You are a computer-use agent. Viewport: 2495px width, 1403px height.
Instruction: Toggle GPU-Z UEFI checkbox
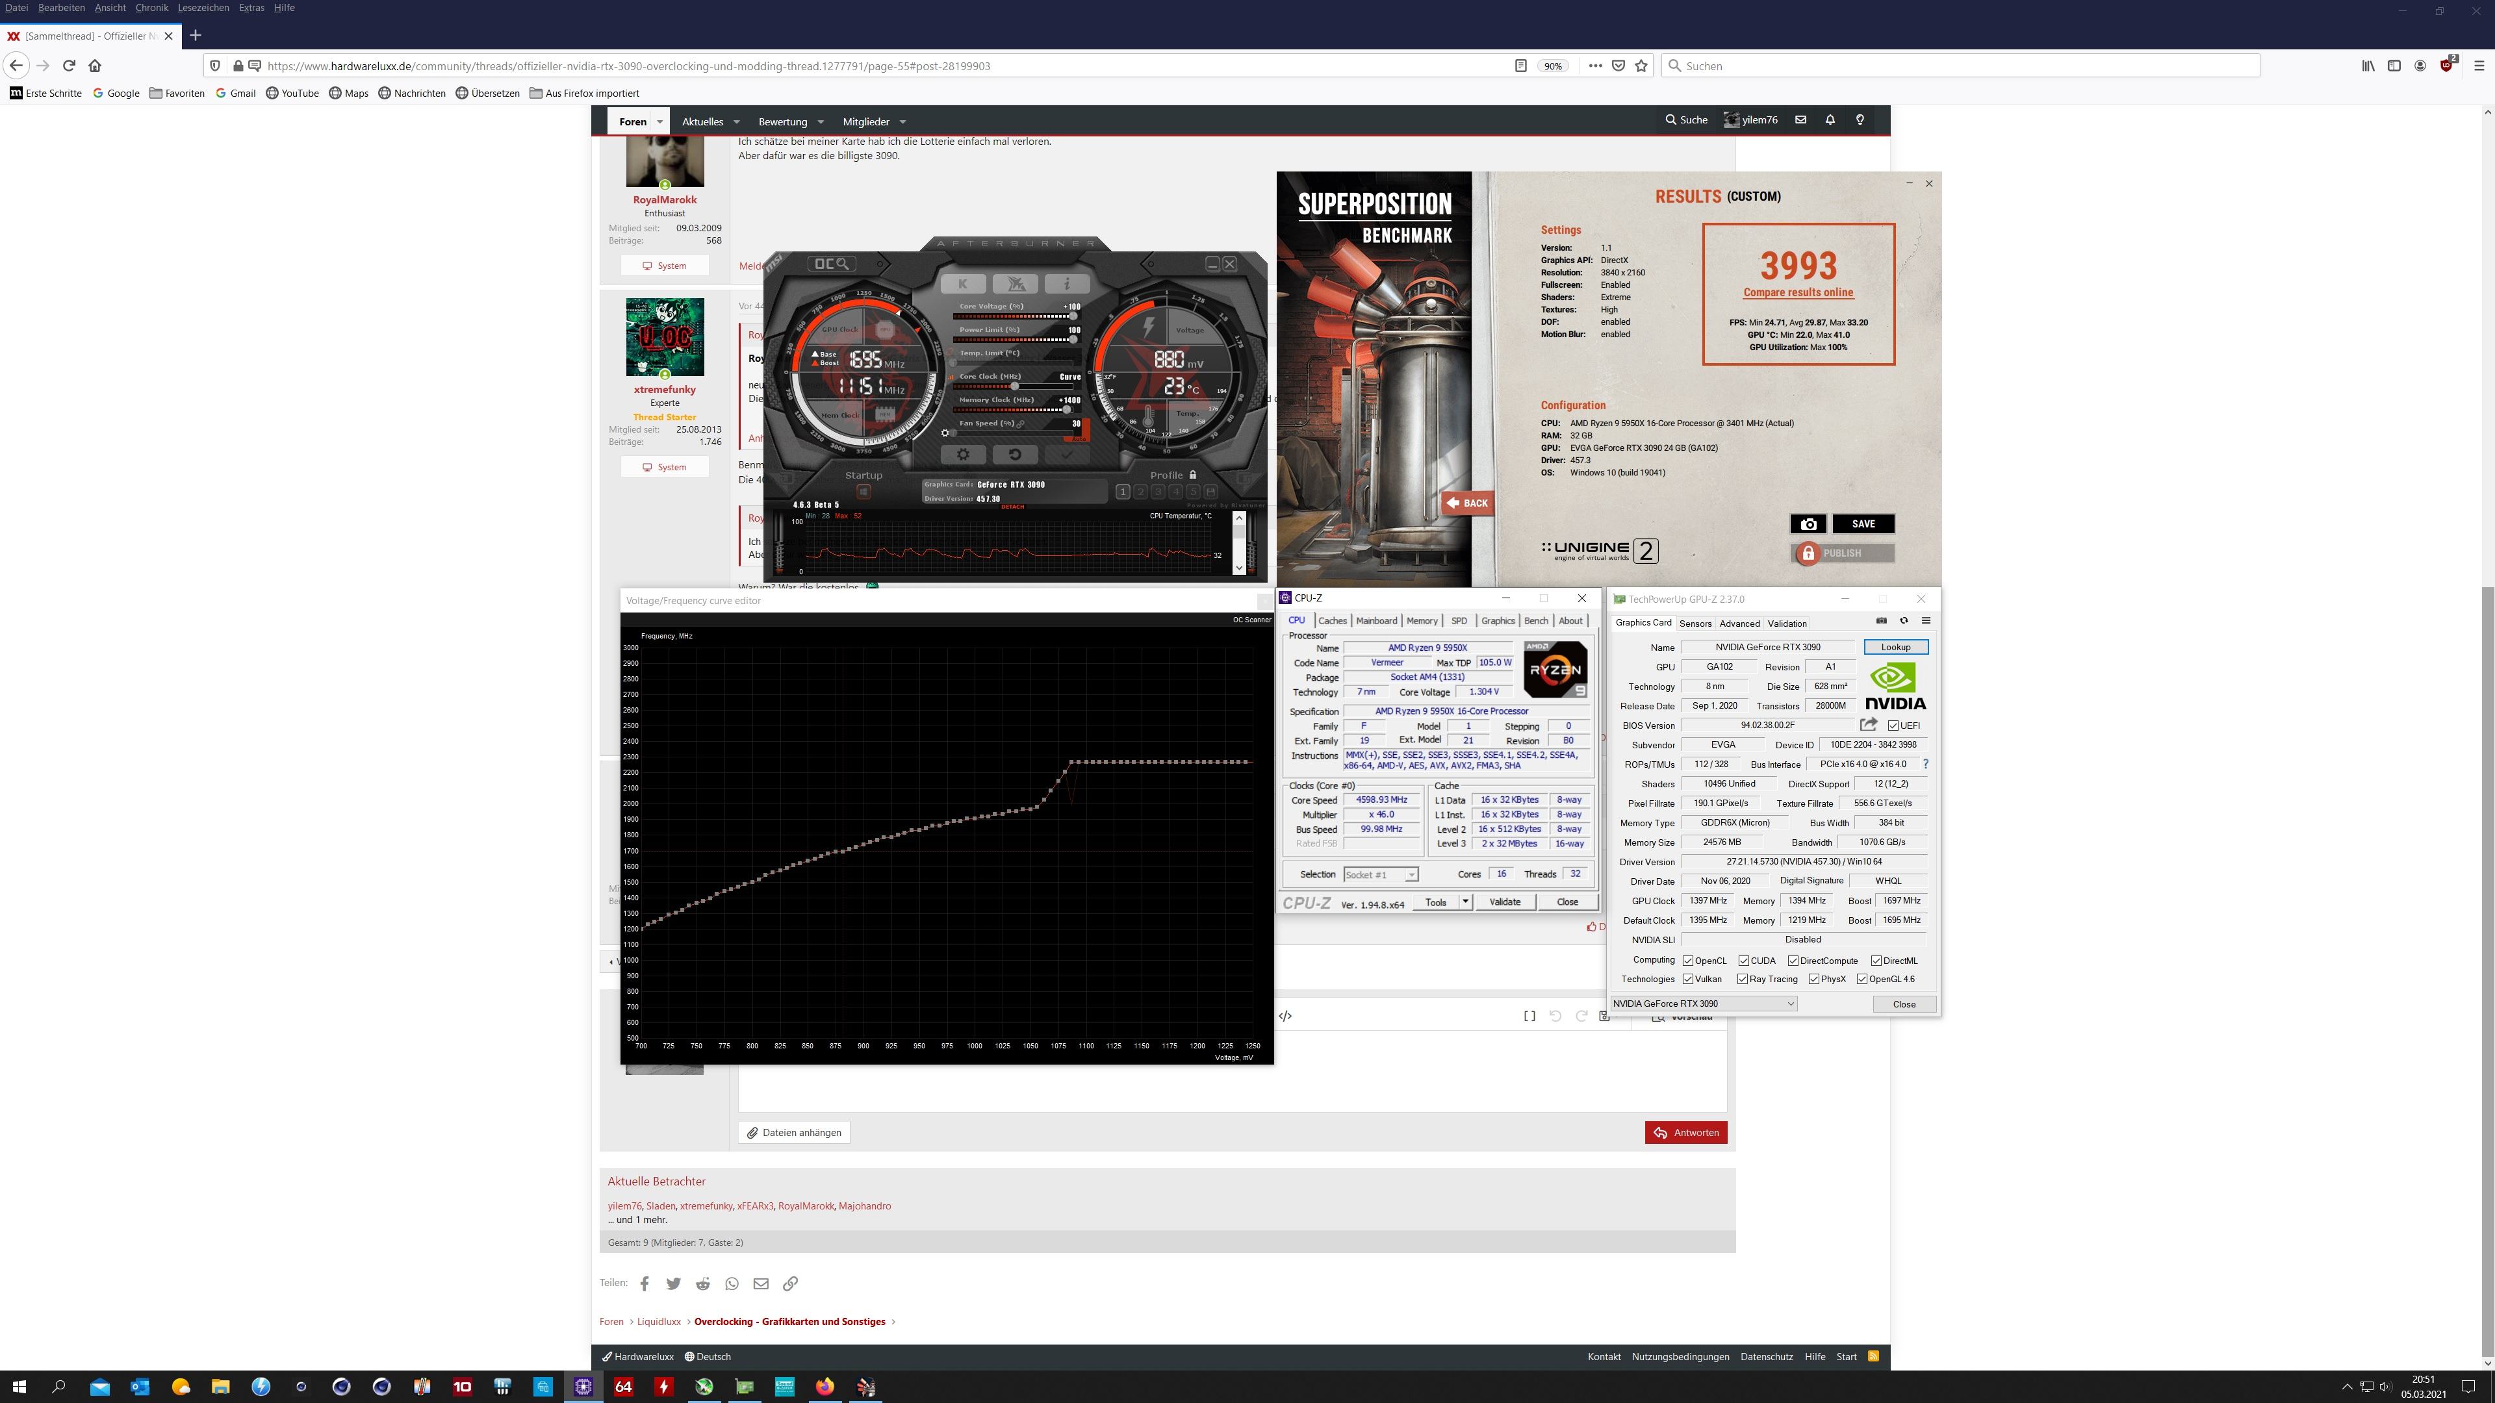[x=1893, y=726]
